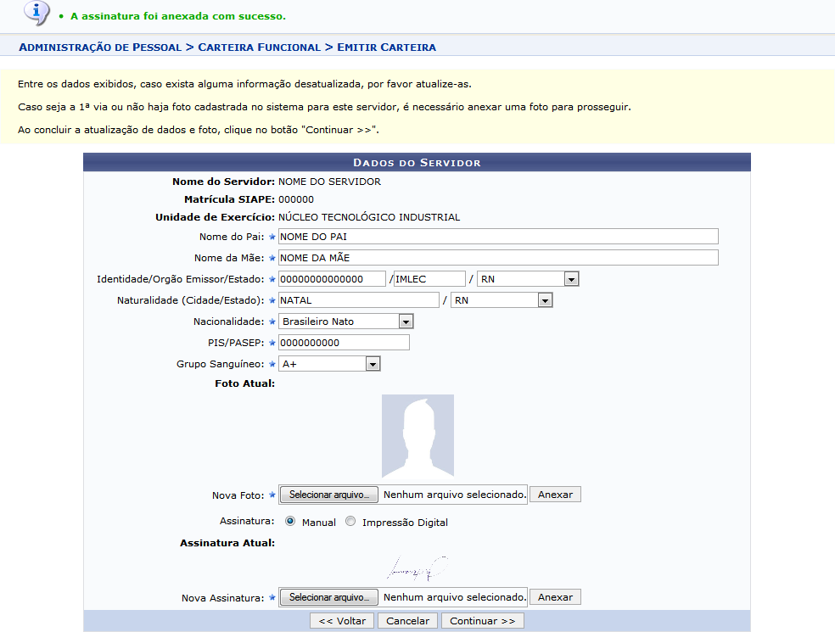The image size is (835, 632).
Task: Expand the Grupo Sanguíneo dropdown
Action: (x=329, y=364)
